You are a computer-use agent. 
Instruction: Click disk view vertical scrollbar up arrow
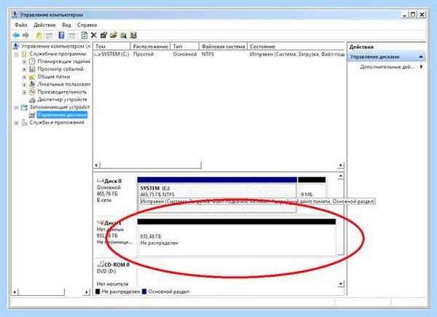[341, 176]
